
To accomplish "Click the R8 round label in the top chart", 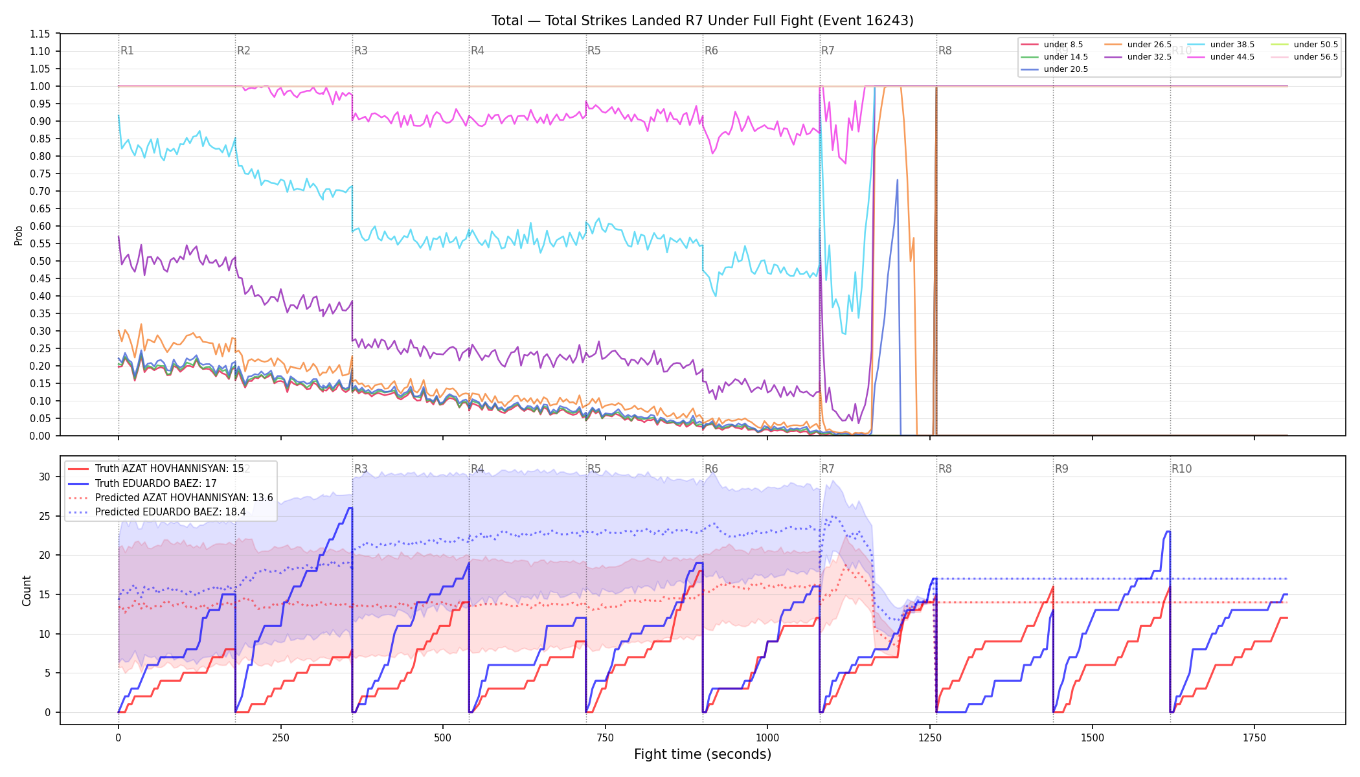I will 945,51.
